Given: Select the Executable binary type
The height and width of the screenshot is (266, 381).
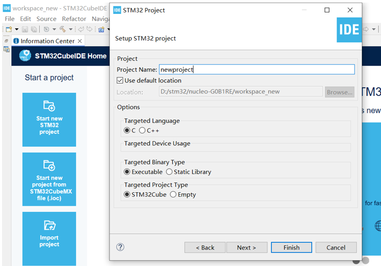Looking at the screenshot, I should (x=127, y=172).
